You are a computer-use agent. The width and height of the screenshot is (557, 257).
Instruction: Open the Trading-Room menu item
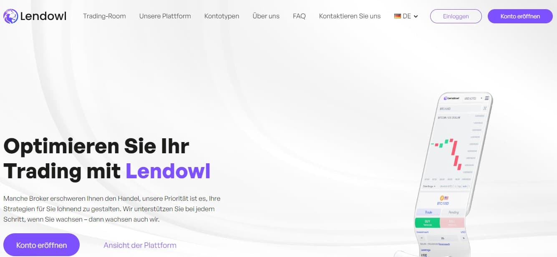[x=104, y=16]
